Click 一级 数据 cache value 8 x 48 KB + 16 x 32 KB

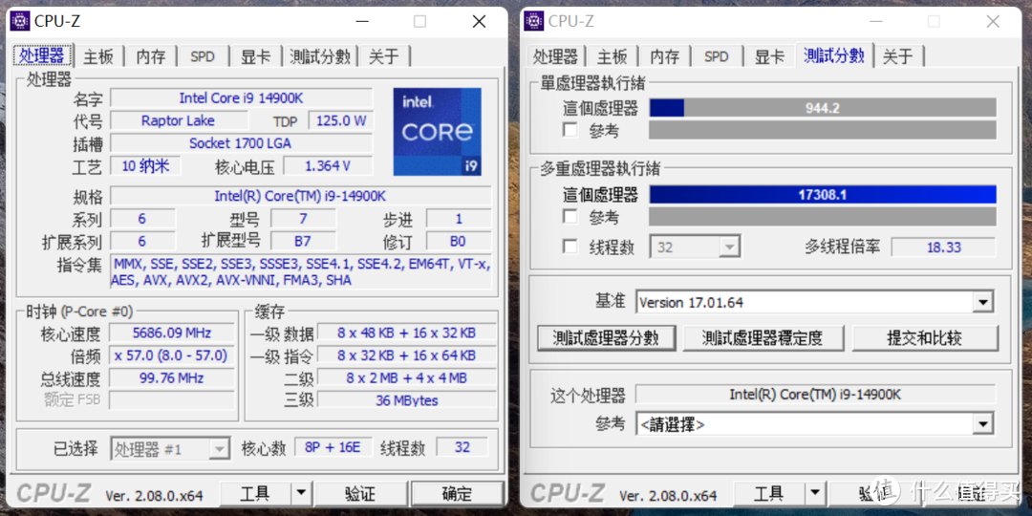(407, 333)
